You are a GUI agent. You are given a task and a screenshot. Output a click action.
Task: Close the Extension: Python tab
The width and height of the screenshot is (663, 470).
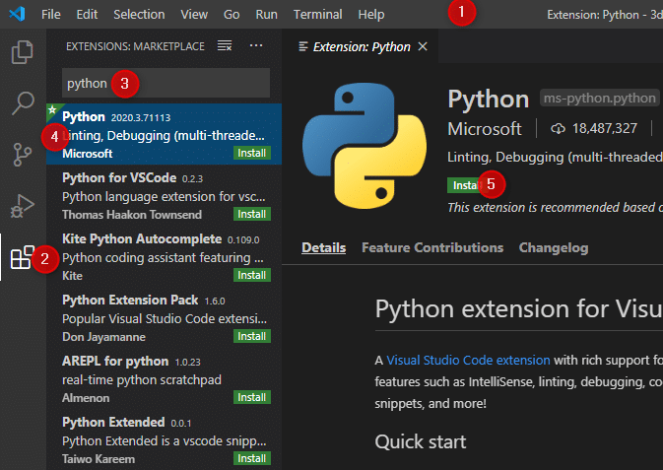pos(423,46)
